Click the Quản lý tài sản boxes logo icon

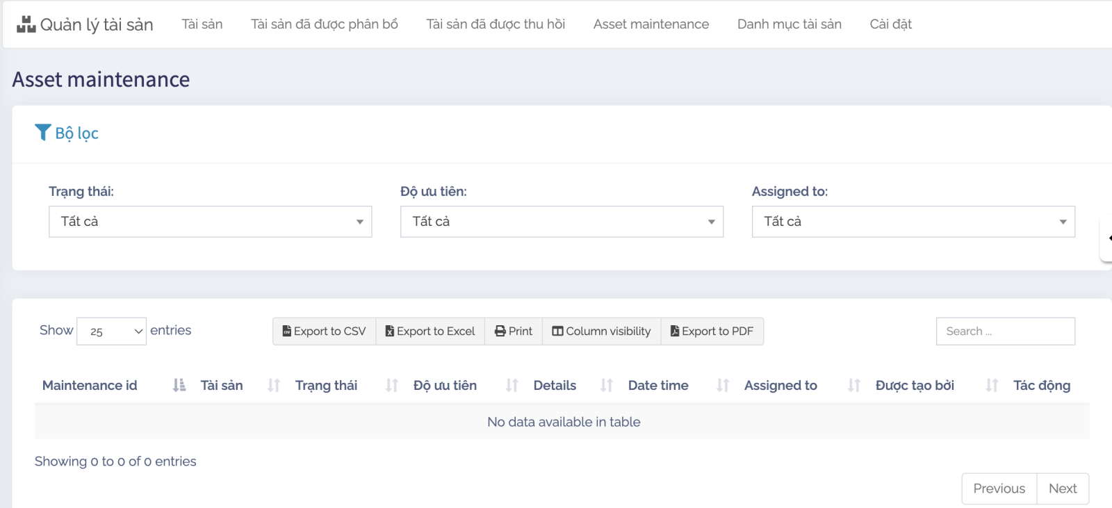point(26,24)
